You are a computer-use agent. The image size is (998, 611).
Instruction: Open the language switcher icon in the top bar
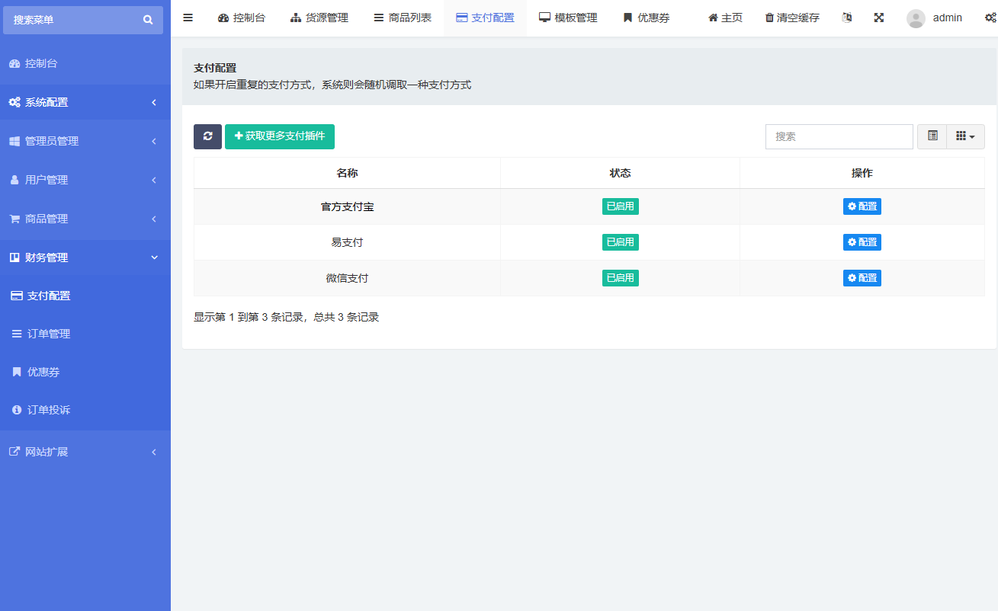point(846,18)
